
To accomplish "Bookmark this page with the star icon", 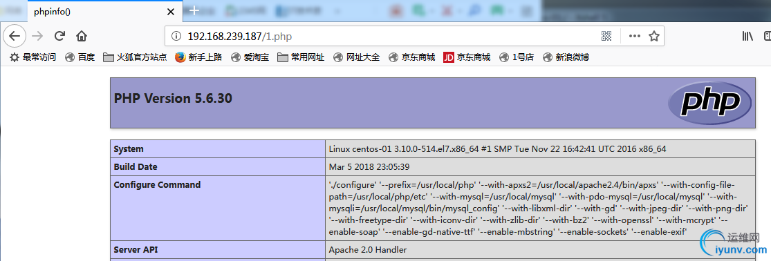I will (653, 36).
